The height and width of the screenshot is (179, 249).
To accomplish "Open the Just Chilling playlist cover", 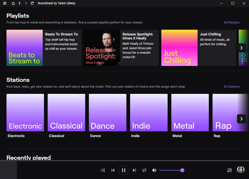I will (x=180, y=48).
